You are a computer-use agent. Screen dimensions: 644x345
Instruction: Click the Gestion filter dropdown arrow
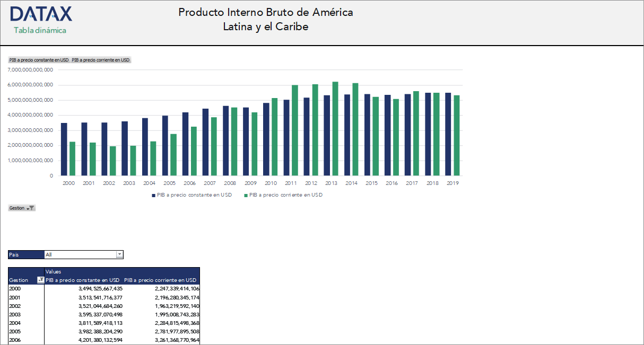point(27,208)
